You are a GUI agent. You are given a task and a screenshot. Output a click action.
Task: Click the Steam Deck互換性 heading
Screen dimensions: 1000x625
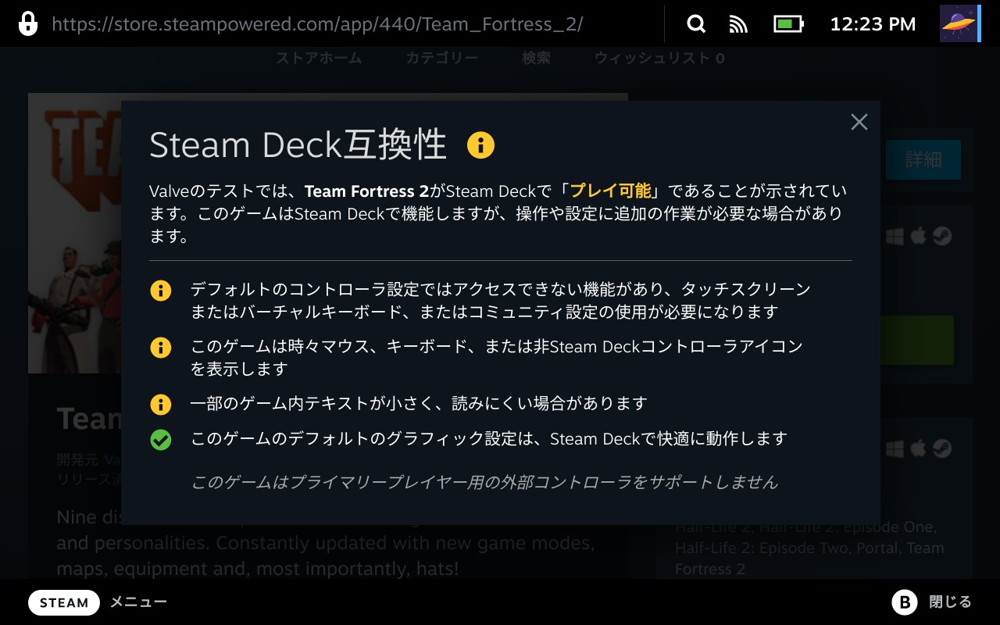coord(298,145)
